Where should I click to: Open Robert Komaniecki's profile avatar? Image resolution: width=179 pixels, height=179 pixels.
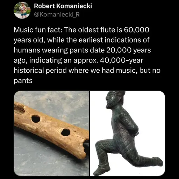(22, 10)
